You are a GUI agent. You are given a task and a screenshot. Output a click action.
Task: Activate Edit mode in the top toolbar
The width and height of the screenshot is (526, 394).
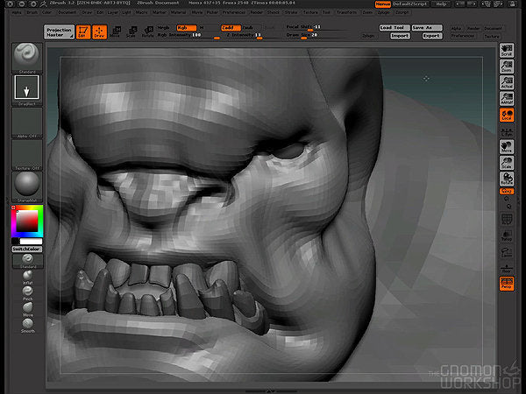[x=83, y=32]
